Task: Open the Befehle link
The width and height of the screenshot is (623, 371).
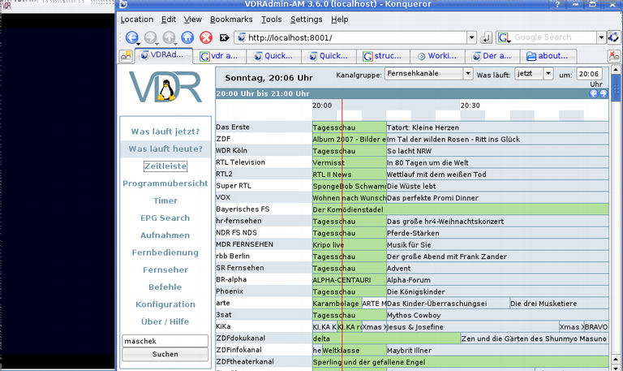Action: click(165, 287)
